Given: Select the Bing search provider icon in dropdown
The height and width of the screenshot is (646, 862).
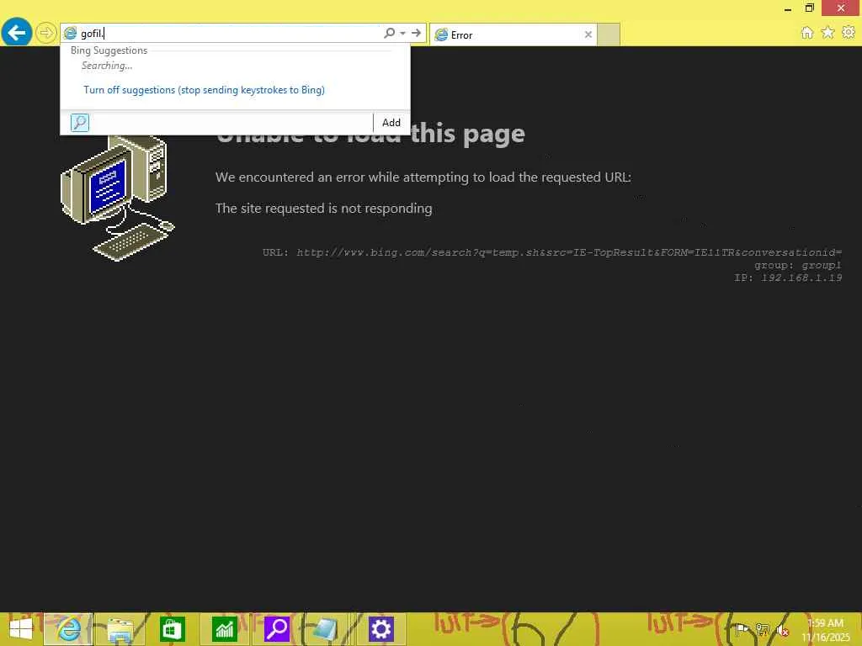Looking at the screenshot, I should [x=80, y=123].
